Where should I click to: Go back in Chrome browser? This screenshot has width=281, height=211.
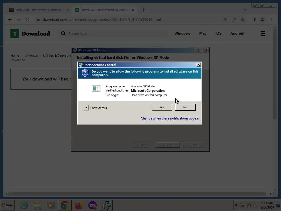[10, 20]
